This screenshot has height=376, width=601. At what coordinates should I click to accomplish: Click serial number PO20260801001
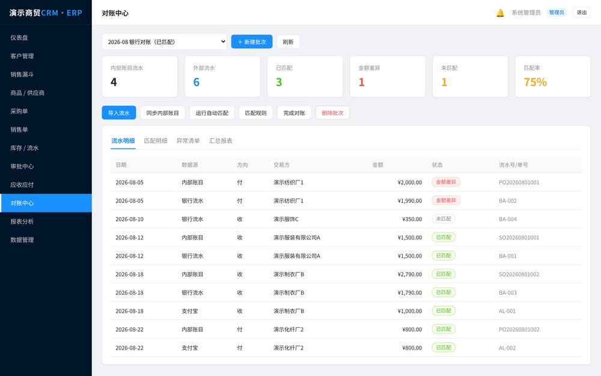pos(519,183)
